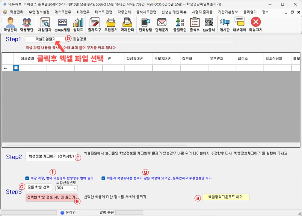Click 엑셀양식다운로드 하기 button
The image size is (302, 216).
[226, 197]
